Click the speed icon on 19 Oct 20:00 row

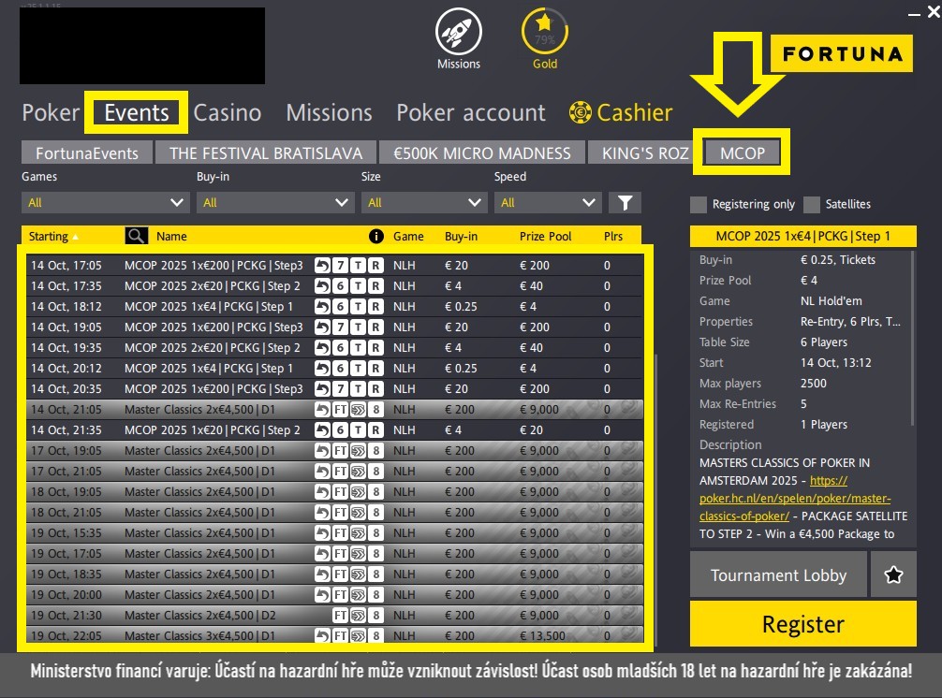[x=358, y=595]
